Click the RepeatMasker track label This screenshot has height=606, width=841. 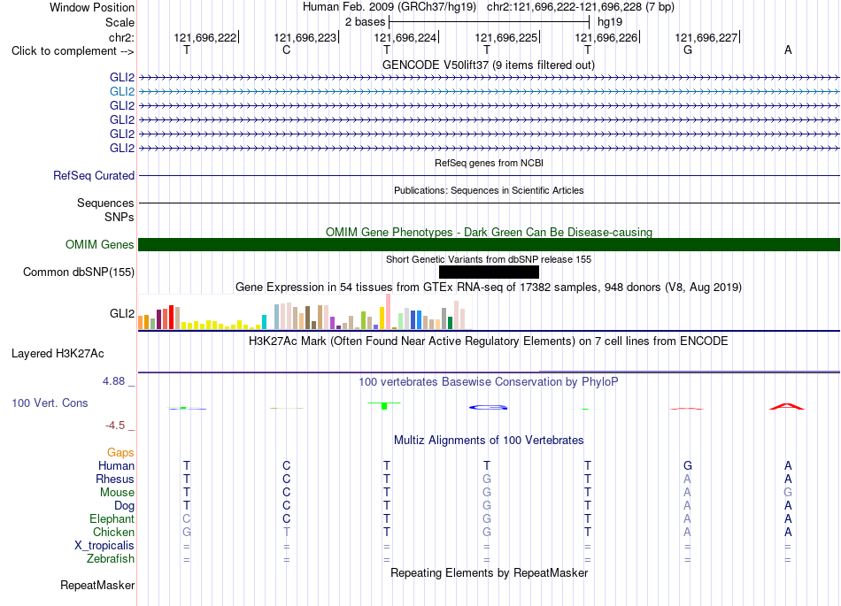coord(97,585)
